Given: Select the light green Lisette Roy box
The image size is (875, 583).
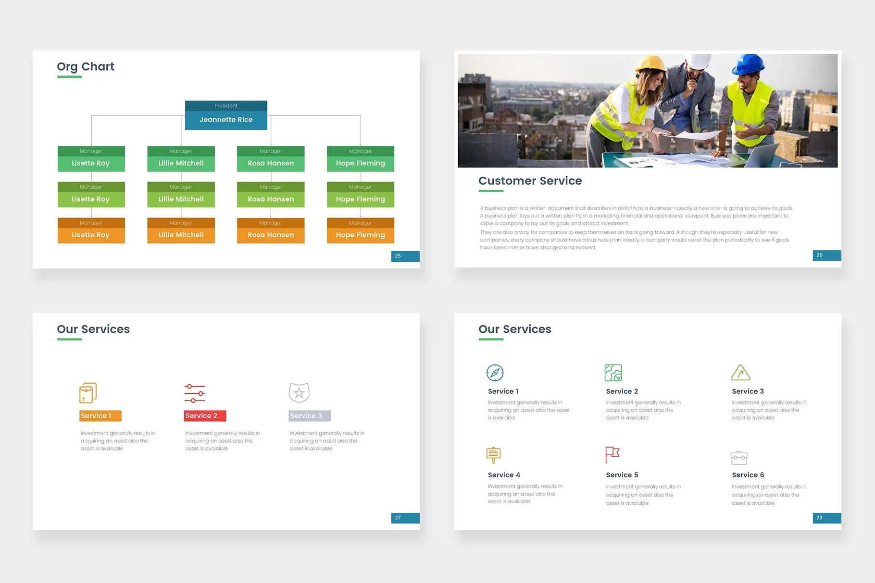Looking at the screenshot, I should pos(91,194).
